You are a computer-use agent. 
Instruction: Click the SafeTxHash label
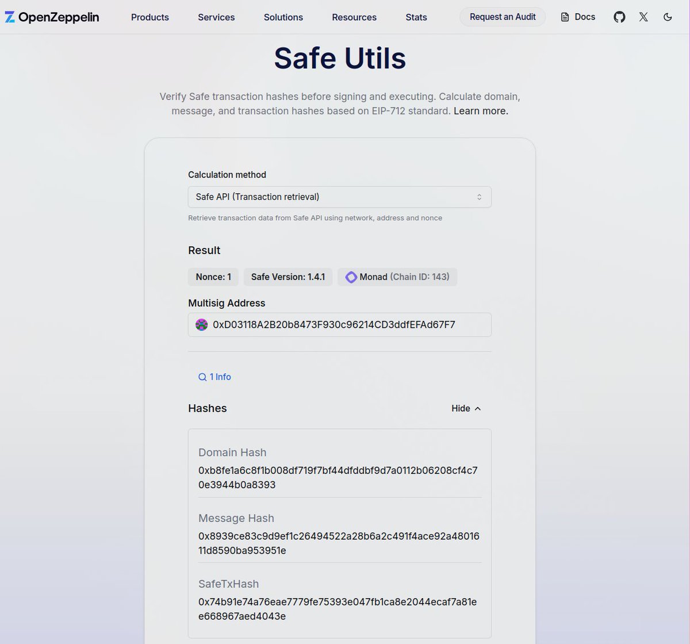tap(229, 584)
